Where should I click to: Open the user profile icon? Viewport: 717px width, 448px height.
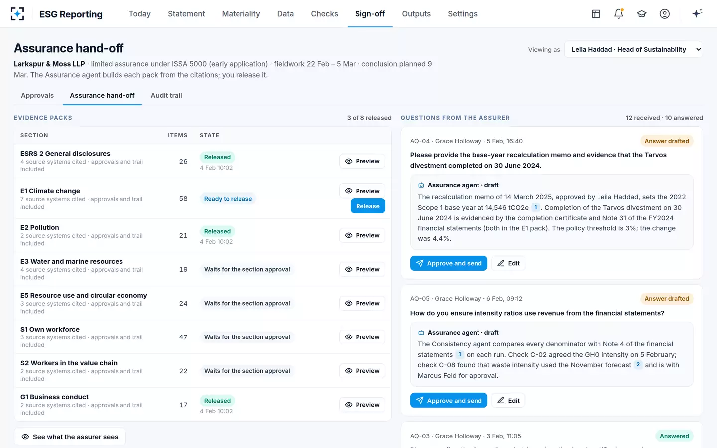(x=665, y=14)
